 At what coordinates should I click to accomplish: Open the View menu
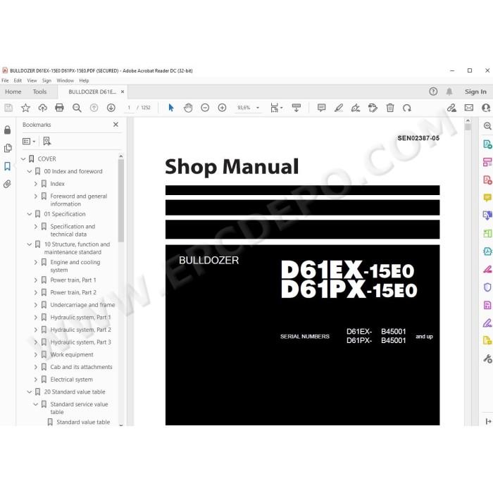[32, 80]
